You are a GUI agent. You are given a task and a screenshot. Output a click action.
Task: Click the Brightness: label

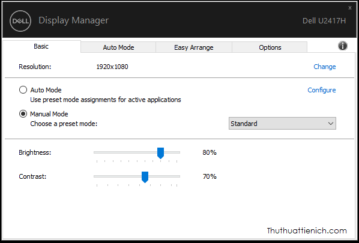pos(35,152)
